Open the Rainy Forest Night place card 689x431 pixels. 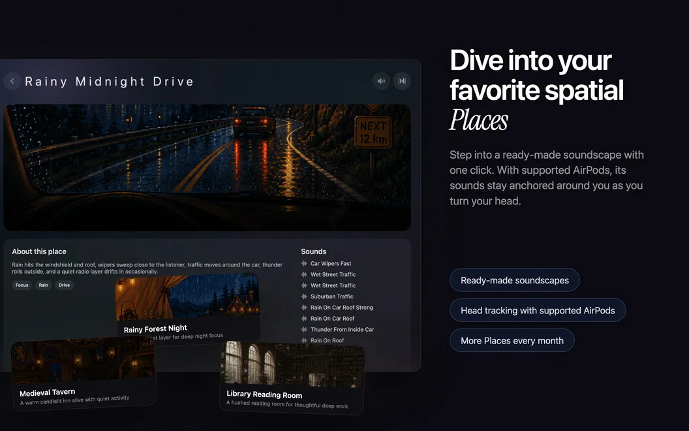click(188, 309)
